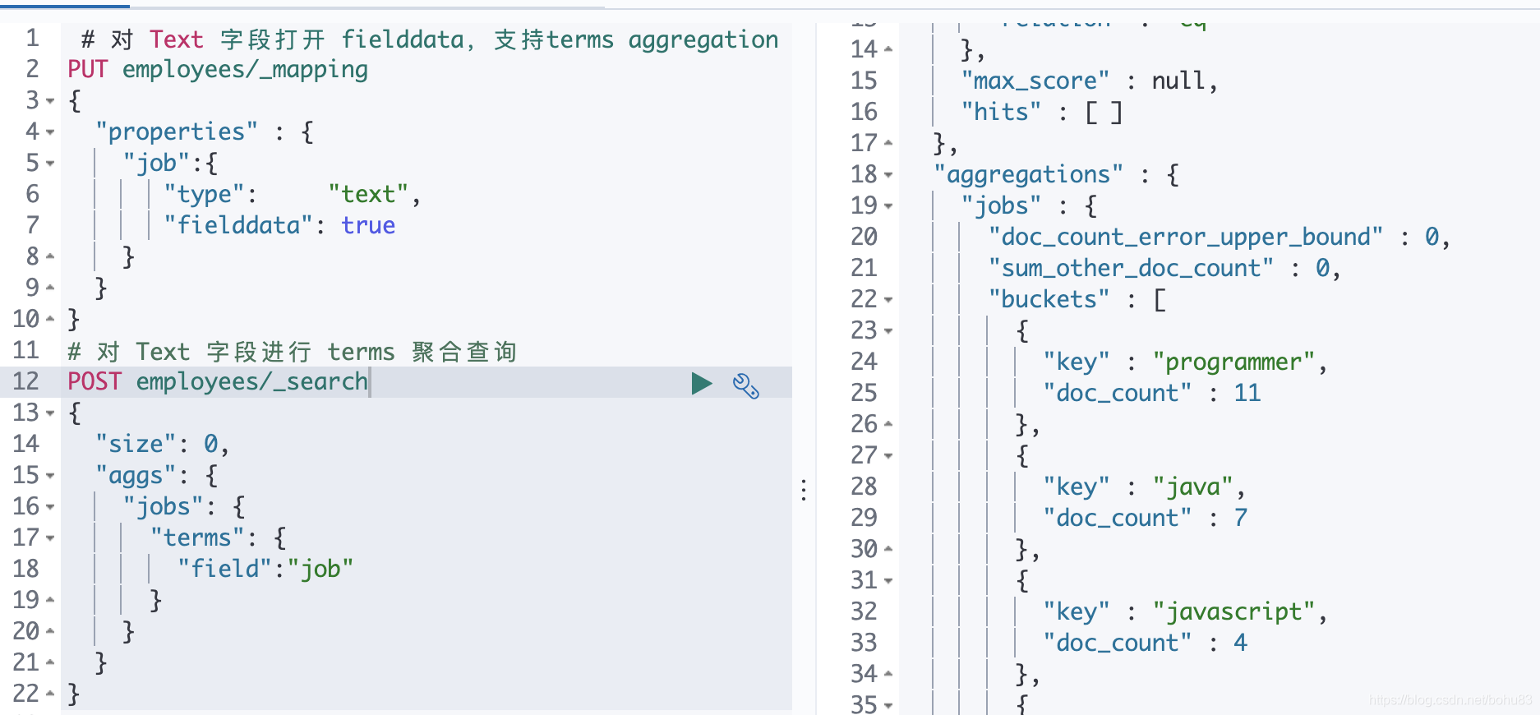This screenshot has height=715, width=1540.
Task: Fold the java bucket at response line 27
Action: click(888, 456)
